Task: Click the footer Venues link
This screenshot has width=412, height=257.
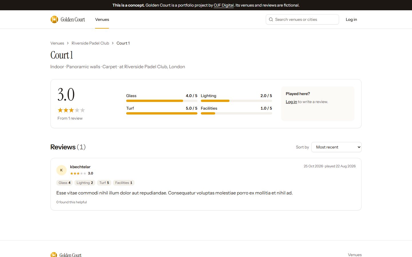Action: (355, 255)
